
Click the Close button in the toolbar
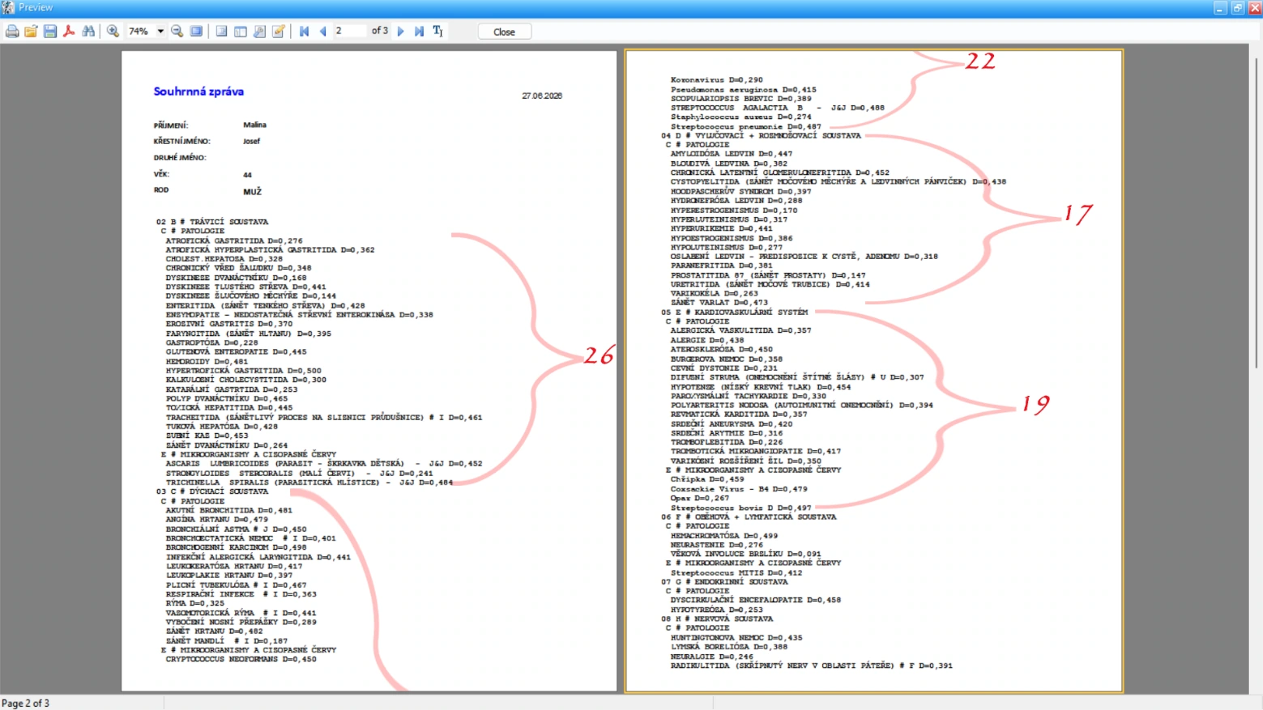(504, 32)
